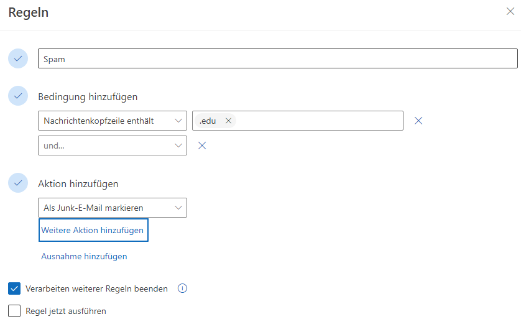Remove the .edu tag
The height and width of the screenshot is (332, 521).
pyautogui.click(x=228, y=121)
